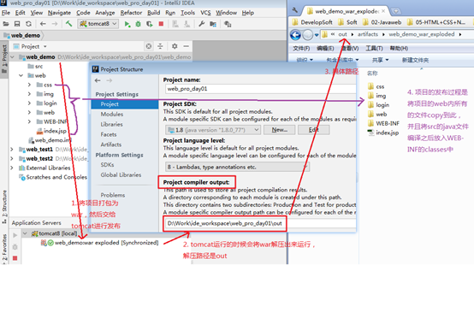Open the 文件(F) menu in Explorer

tap(301, 49)
